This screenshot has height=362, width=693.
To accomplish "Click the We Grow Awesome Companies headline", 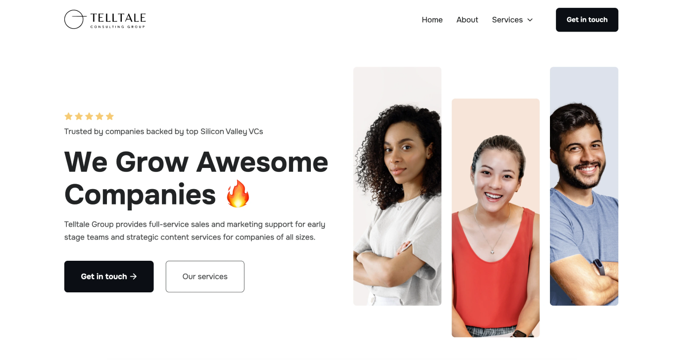I will pos(196,177).
